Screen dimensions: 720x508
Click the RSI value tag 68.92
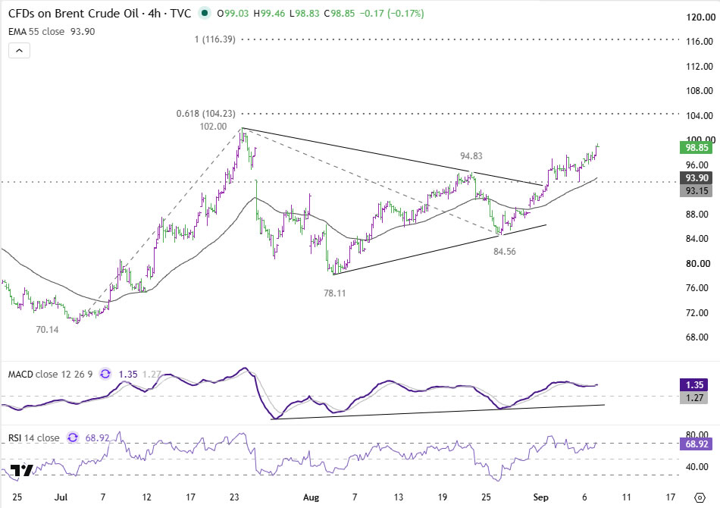pos(695,444)
